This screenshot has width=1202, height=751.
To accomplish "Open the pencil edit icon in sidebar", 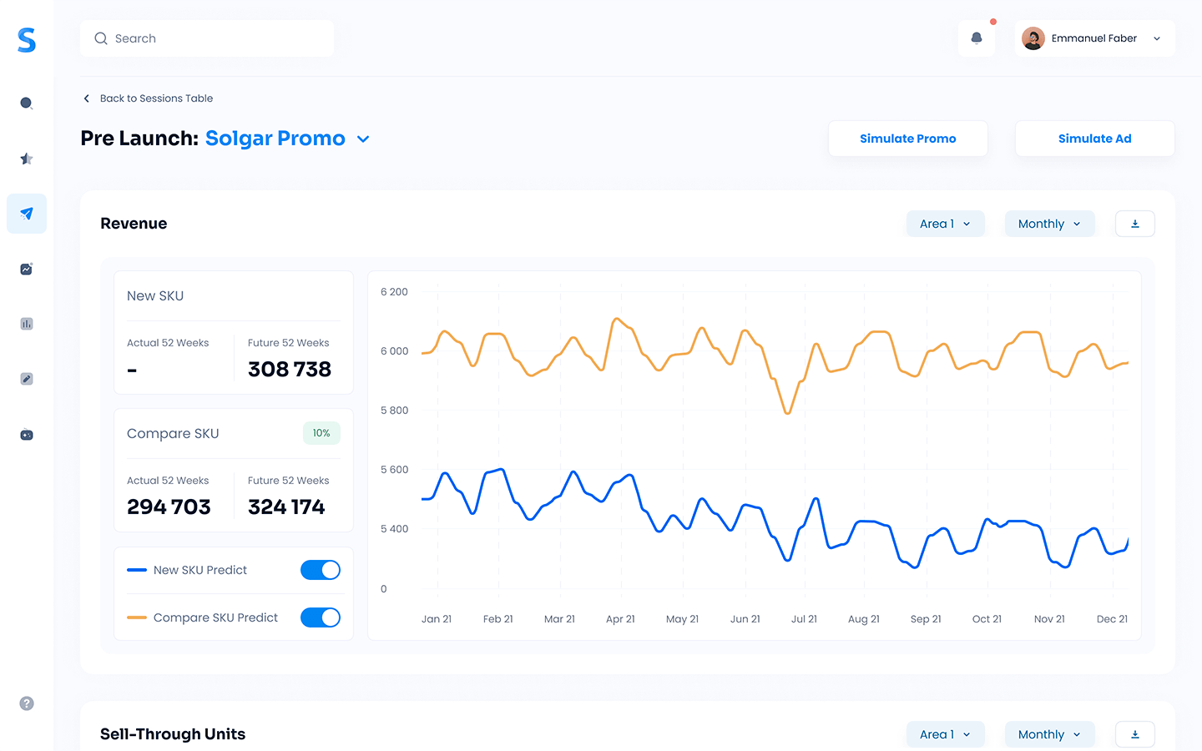I will 27,379.
